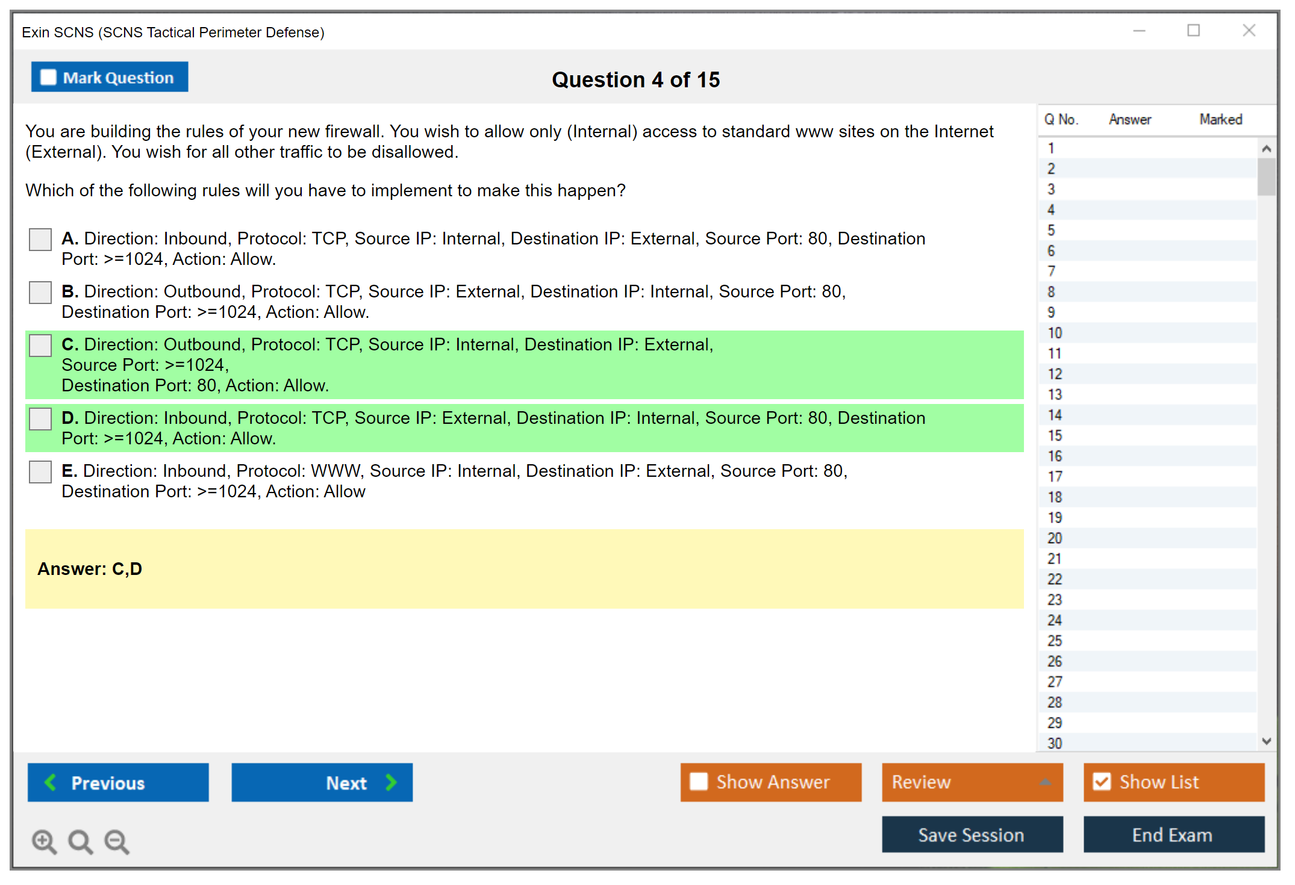This screenshot has width=1295, height=885.
Task: Click the right chevron on Next
Action: click(391, 782)
